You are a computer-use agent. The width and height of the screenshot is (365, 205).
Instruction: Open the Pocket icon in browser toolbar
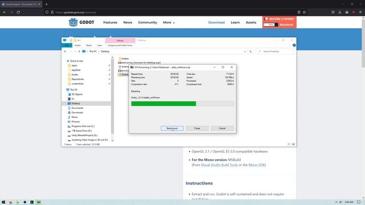click(333, 12)
